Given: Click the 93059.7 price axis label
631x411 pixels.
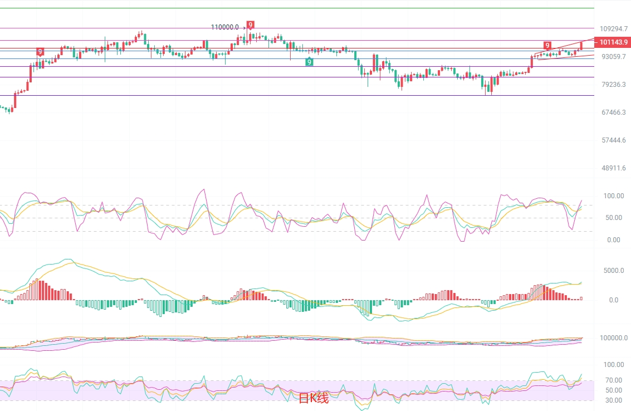Looking at the screenshot, I should point(614,57).
